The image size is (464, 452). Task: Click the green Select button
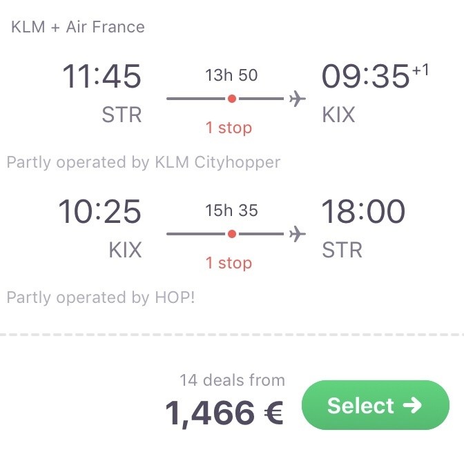pyautogui.click(x=376, y=405)
